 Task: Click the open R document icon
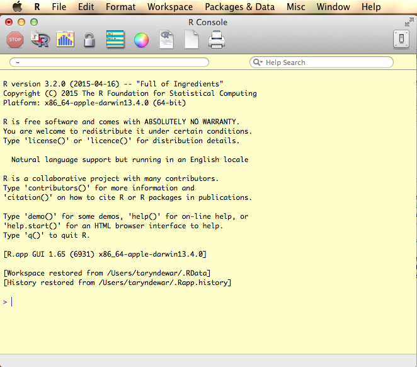pos(166,40)
